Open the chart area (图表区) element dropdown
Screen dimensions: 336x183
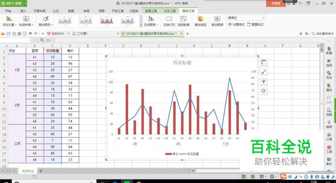click(263, 18)
